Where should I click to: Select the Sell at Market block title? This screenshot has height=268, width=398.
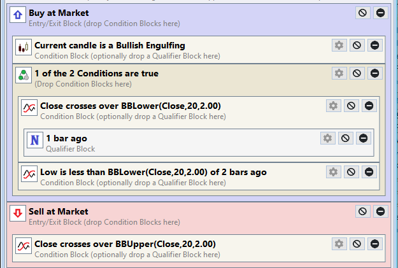[59, 211]
